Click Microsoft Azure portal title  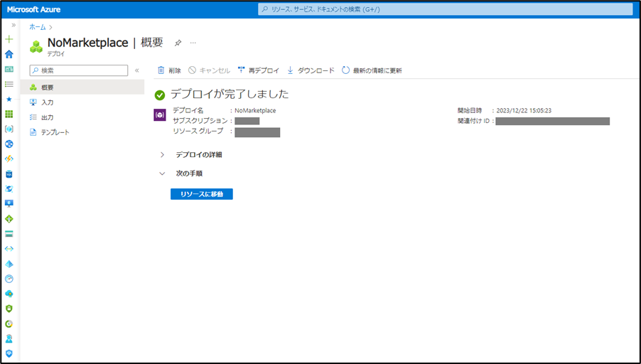(x=33, y=9)
